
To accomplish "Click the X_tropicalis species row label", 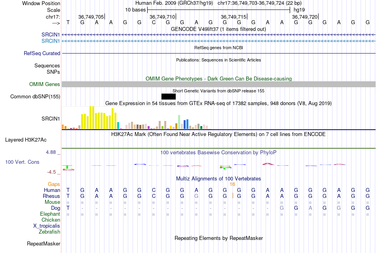I will click(47, 226).
